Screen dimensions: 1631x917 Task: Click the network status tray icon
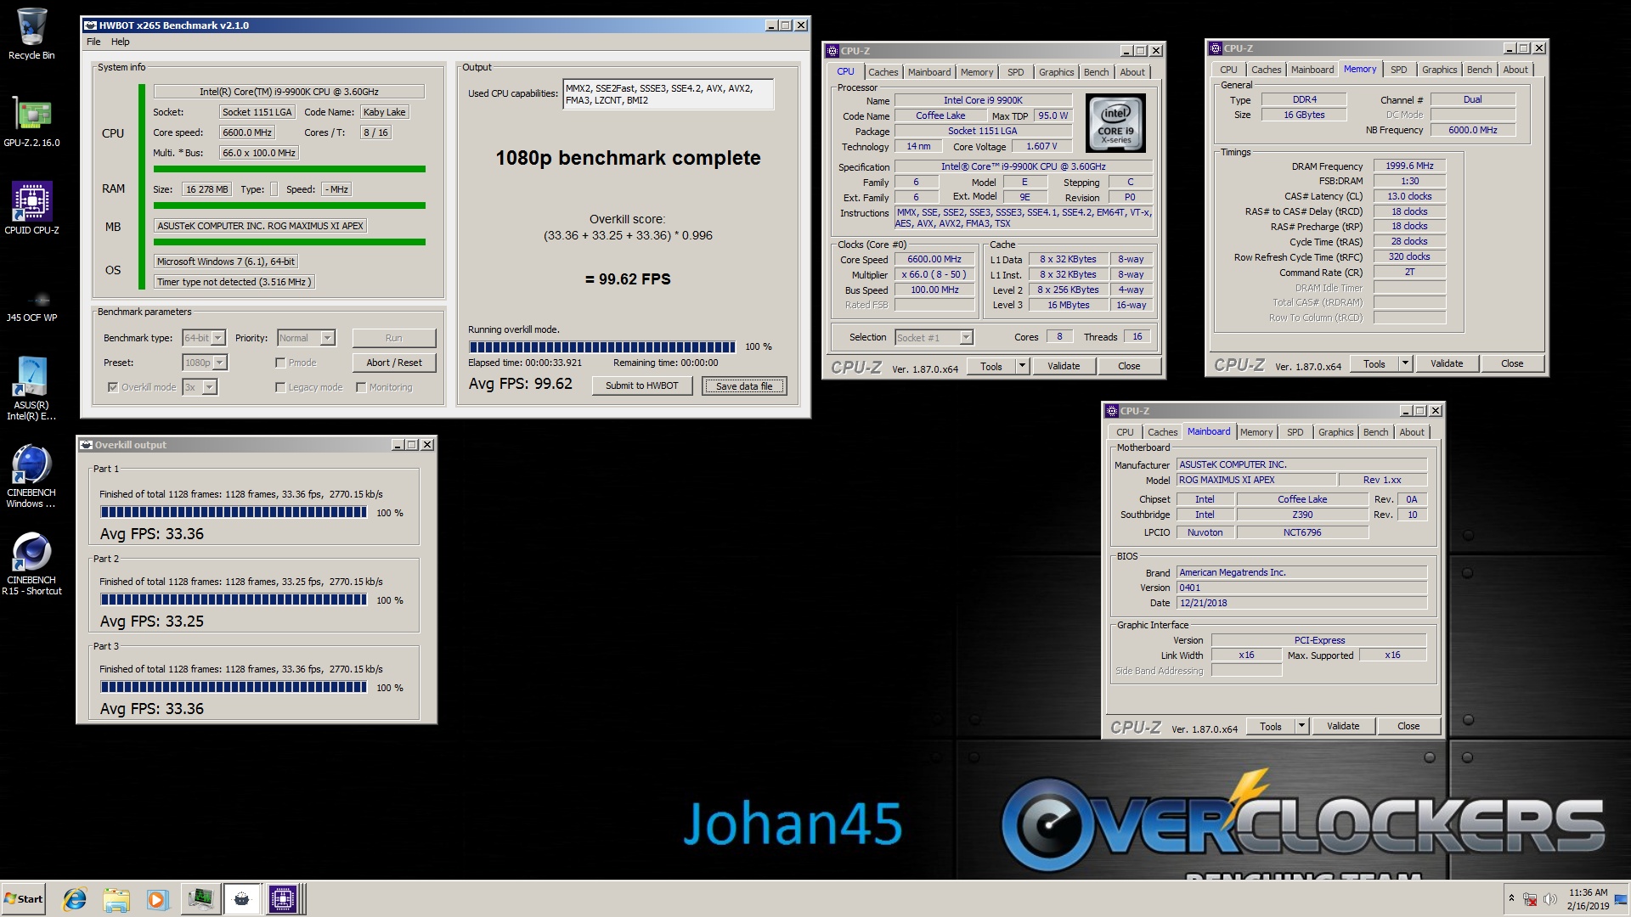[x=1530, y=899]
